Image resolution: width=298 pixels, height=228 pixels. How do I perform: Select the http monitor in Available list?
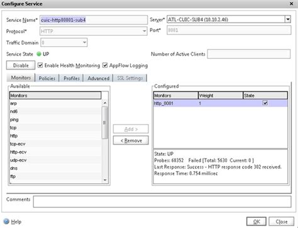[55, 136]
